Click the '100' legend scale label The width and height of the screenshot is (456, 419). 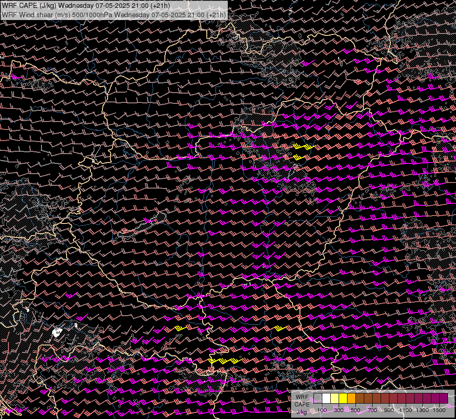pyautogui.click(x=322, y=410)
